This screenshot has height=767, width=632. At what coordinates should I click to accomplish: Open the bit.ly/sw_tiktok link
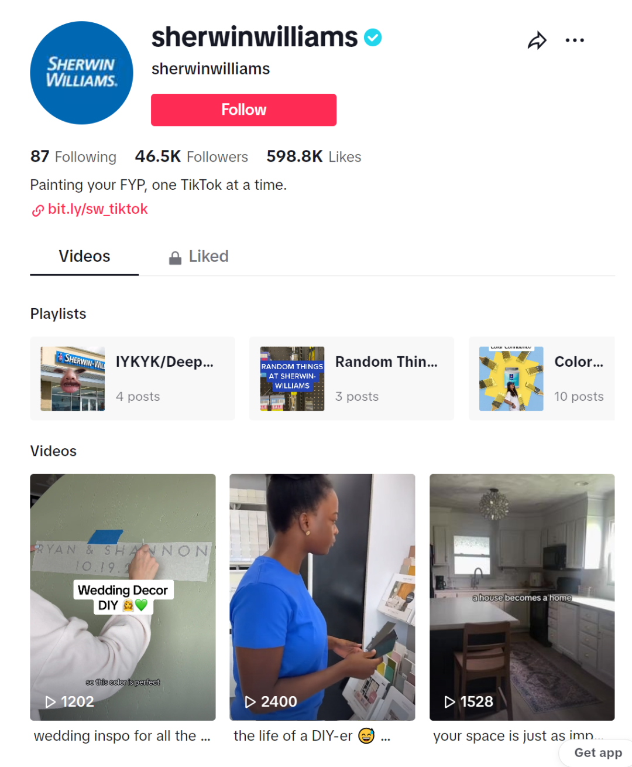coord(98,209)
